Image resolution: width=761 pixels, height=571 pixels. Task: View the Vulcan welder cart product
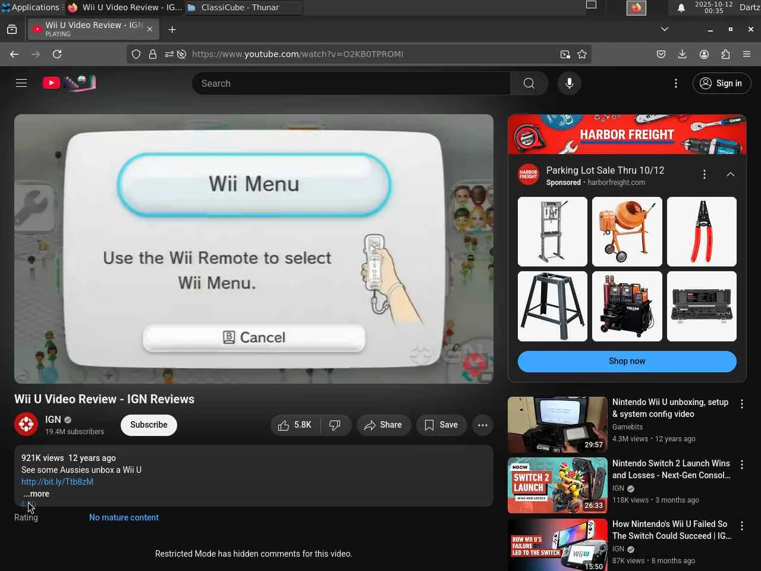pos(627,306)
